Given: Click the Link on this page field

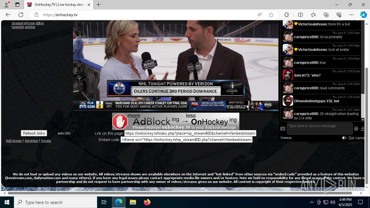Looking at the screenshot, I should tap(190, 133).
